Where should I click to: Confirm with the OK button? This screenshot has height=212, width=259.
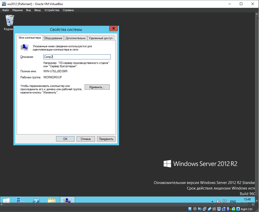pos(65,139)
